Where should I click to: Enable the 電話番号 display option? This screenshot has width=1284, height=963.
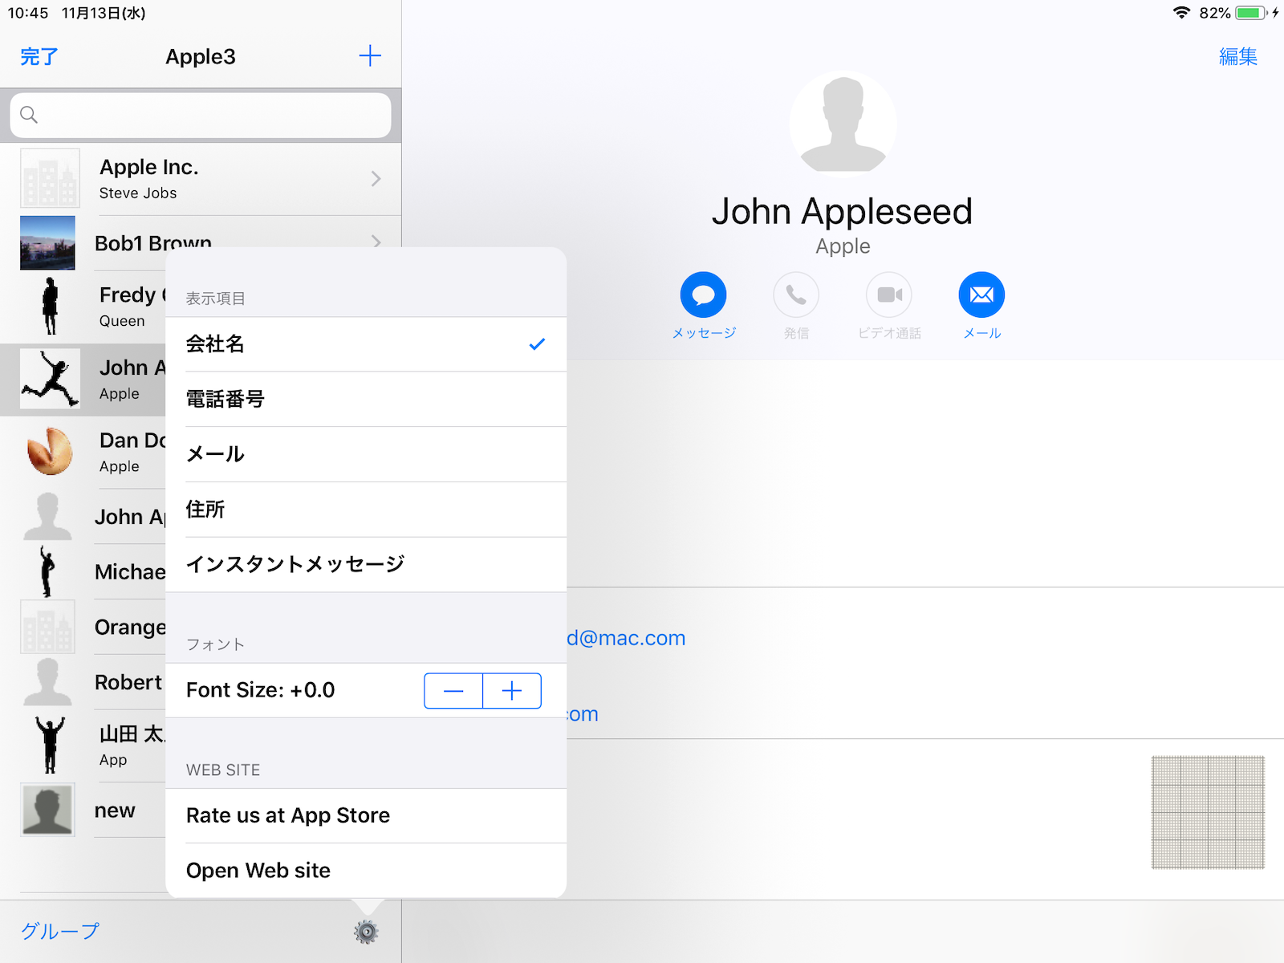click(x=366, y=399)
